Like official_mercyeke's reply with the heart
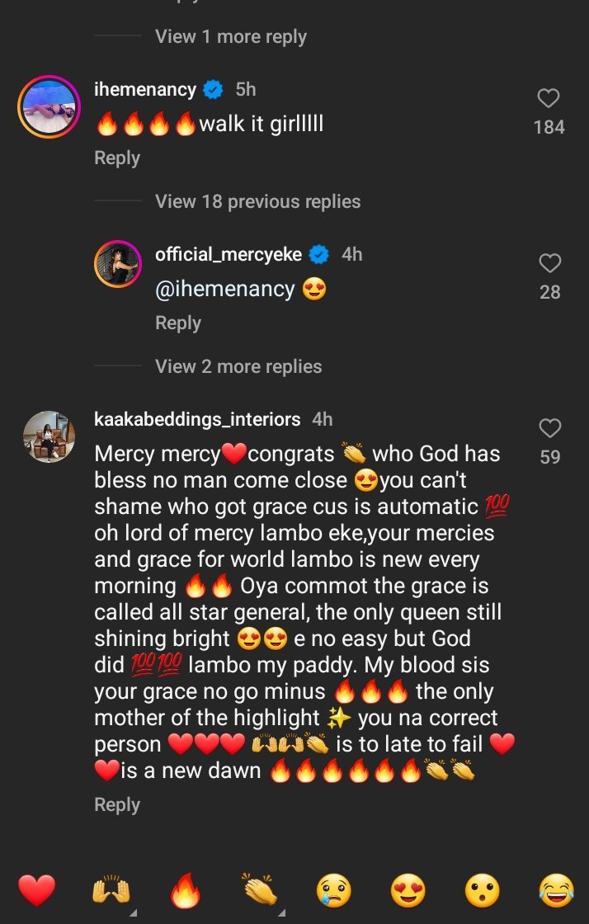589x924 pixels. 549,264
